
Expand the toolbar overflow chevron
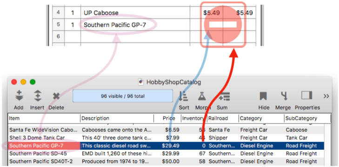coord(326,96)
